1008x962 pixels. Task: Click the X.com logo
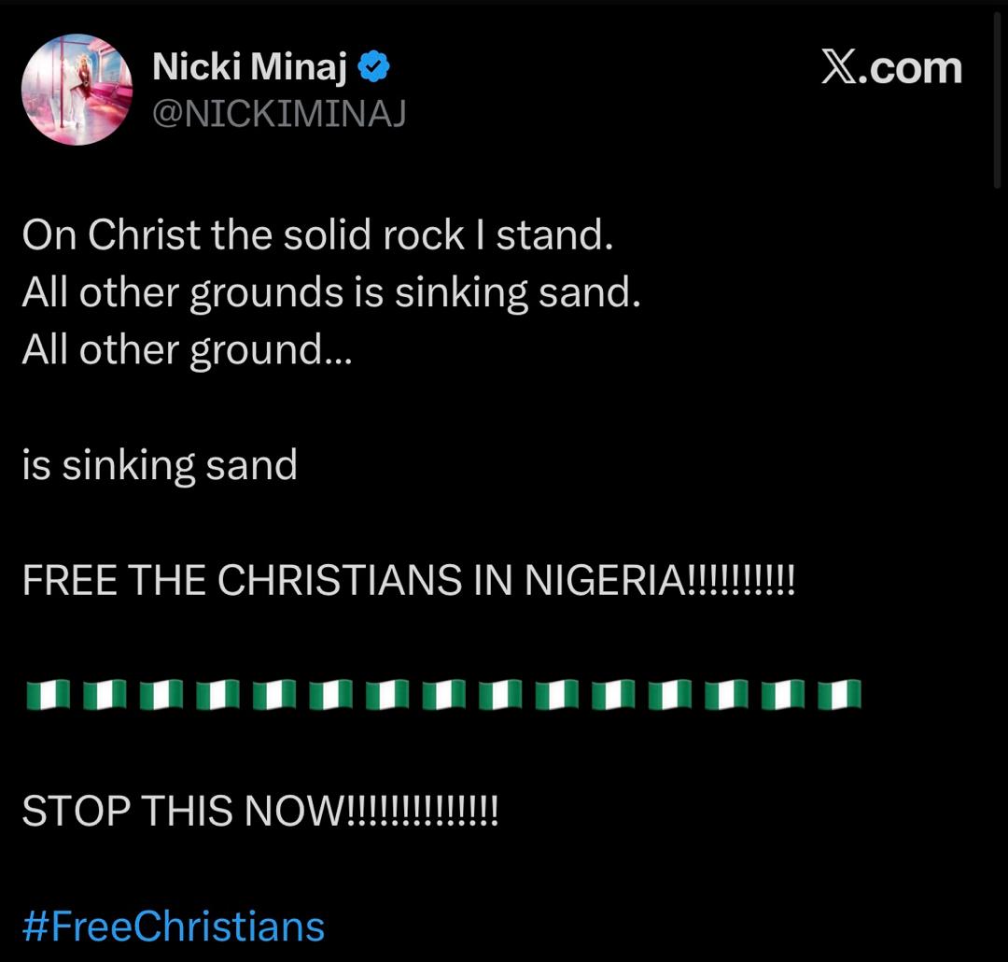tap(890, 67)
